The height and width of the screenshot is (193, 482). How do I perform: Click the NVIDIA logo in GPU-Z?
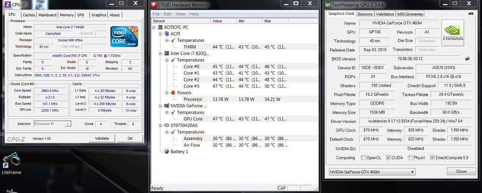(453, 33)
